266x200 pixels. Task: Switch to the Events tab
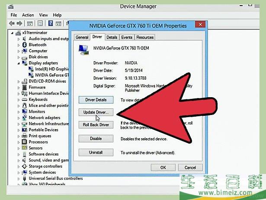pos(127,37)
